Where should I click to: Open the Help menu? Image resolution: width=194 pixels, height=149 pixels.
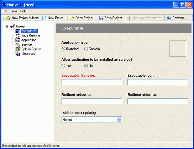click(23, 11)
